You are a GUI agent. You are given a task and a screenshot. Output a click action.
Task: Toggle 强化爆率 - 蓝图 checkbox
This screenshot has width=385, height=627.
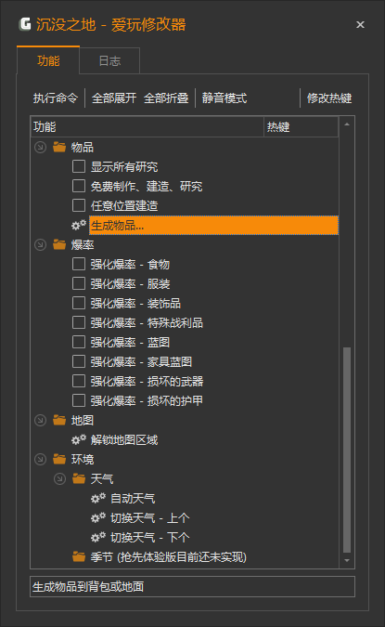[x=79, y=342]
